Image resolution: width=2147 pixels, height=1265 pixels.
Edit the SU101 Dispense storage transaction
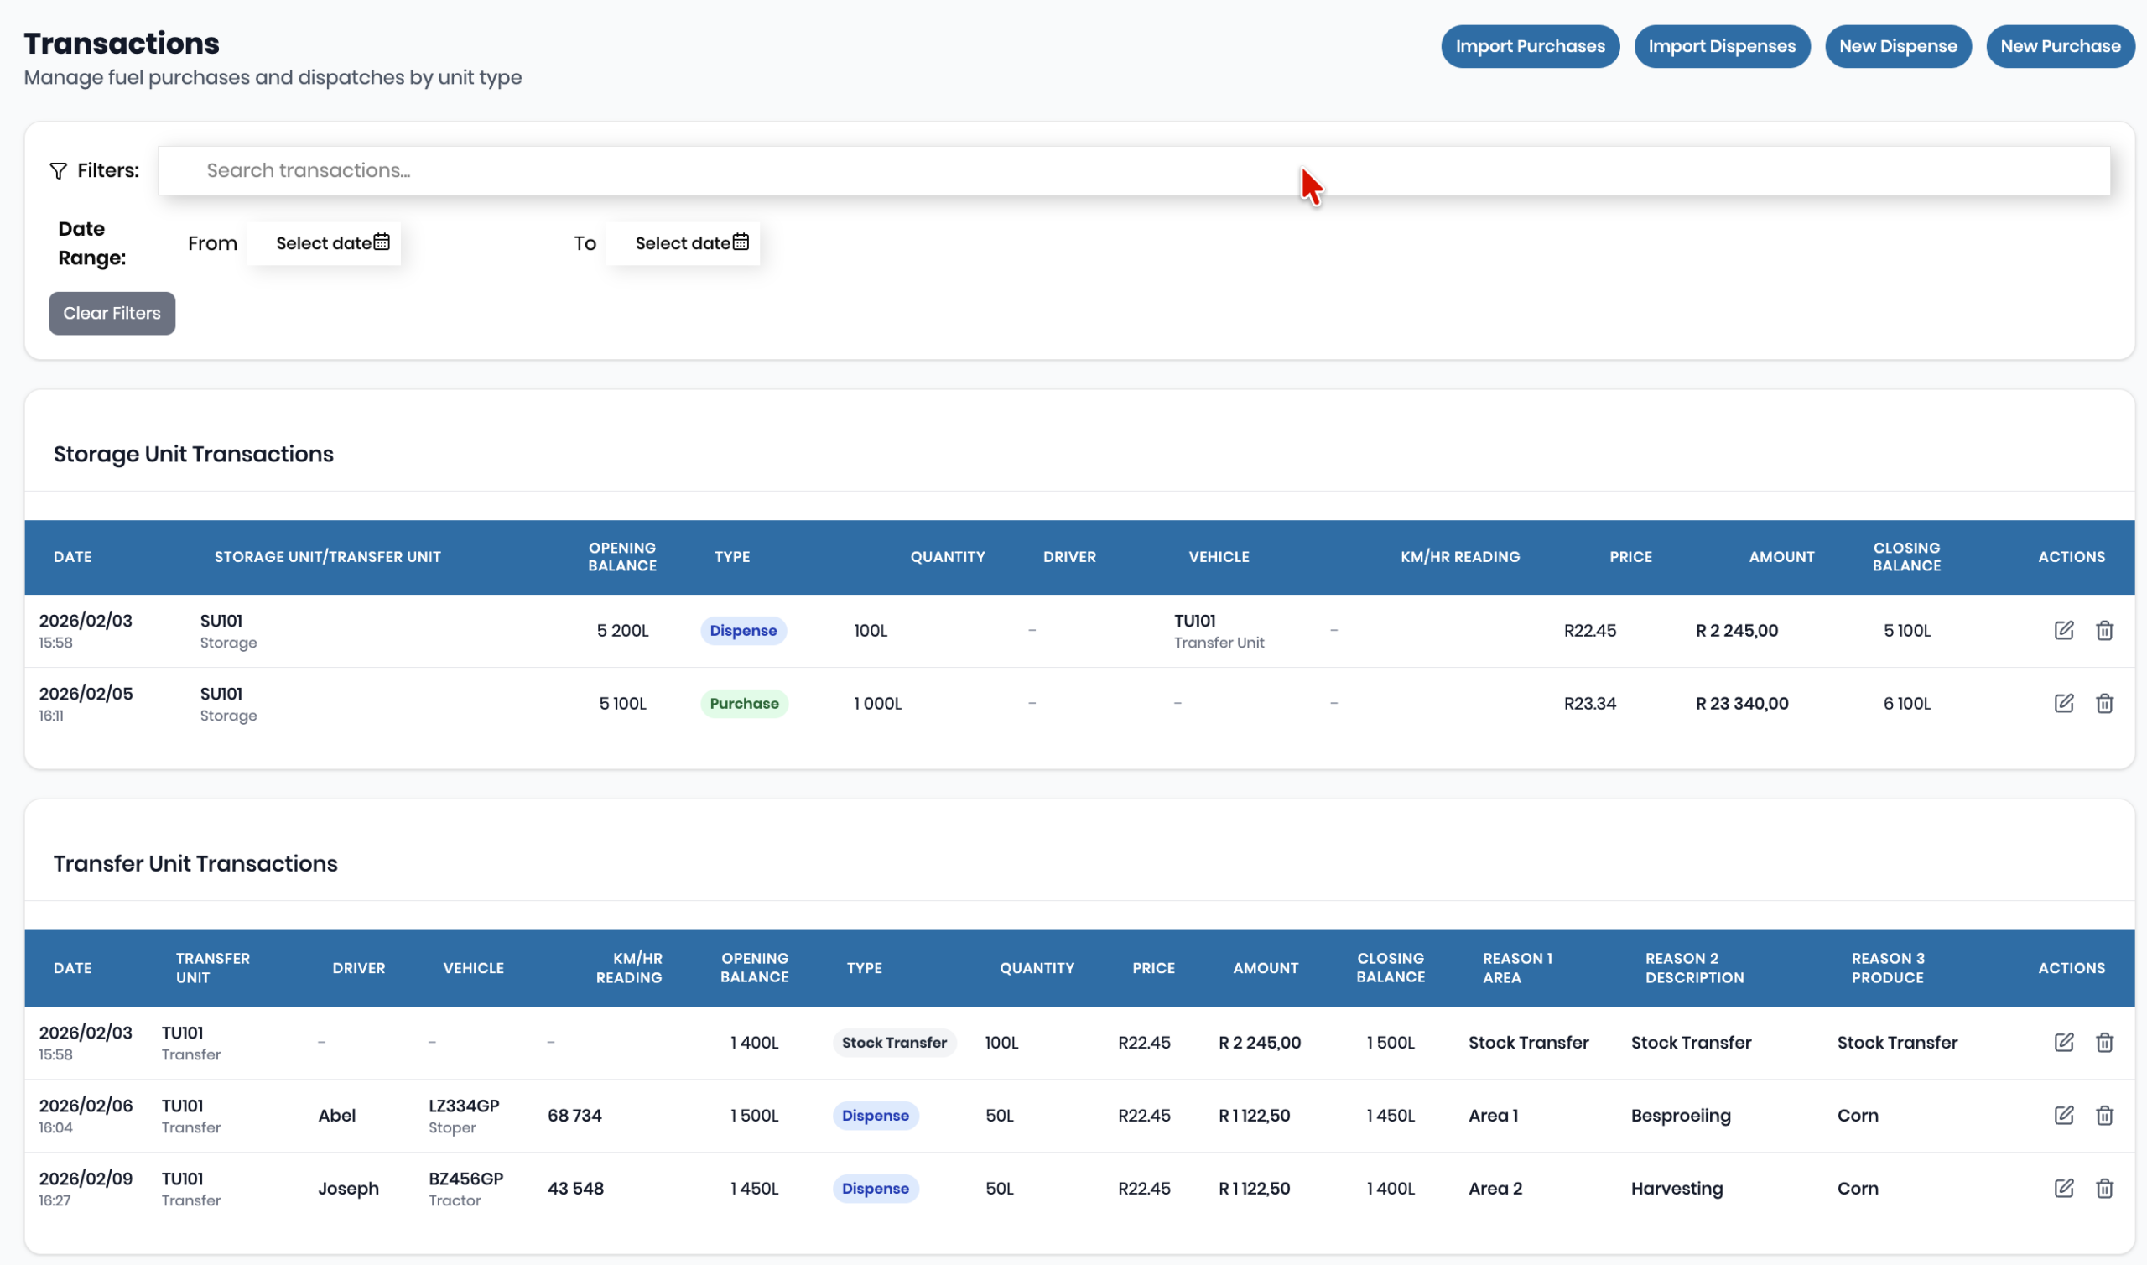[2063, 630]
